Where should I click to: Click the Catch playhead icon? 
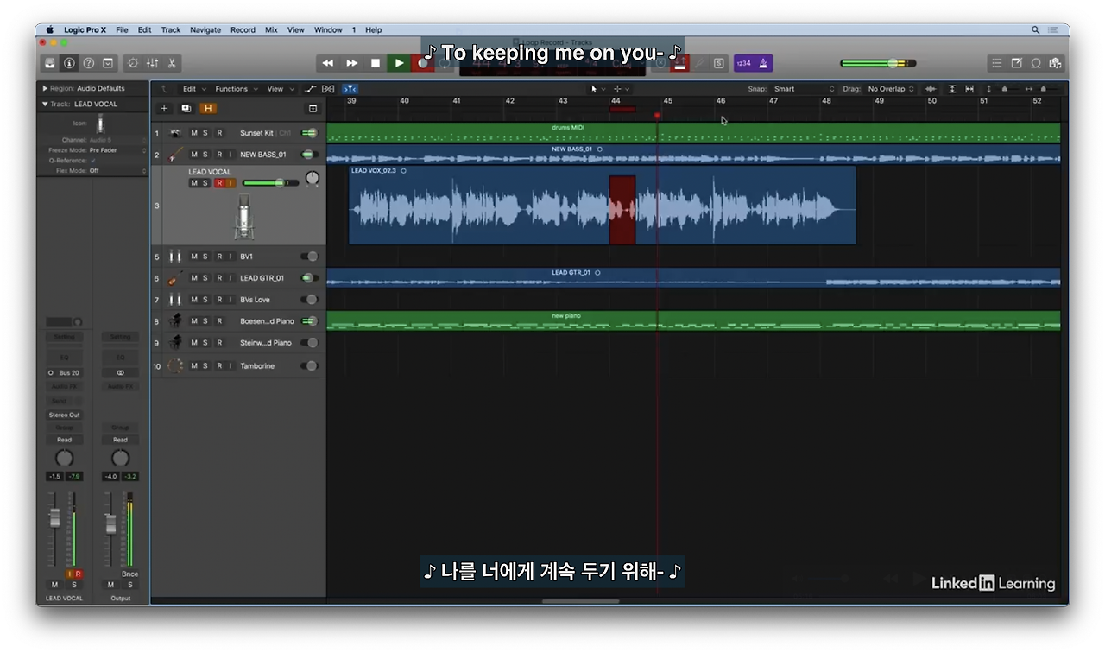point(350,89)
